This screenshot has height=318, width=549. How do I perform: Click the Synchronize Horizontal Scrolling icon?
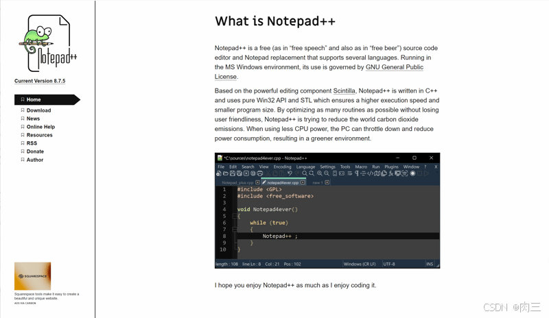pos(342,173)
